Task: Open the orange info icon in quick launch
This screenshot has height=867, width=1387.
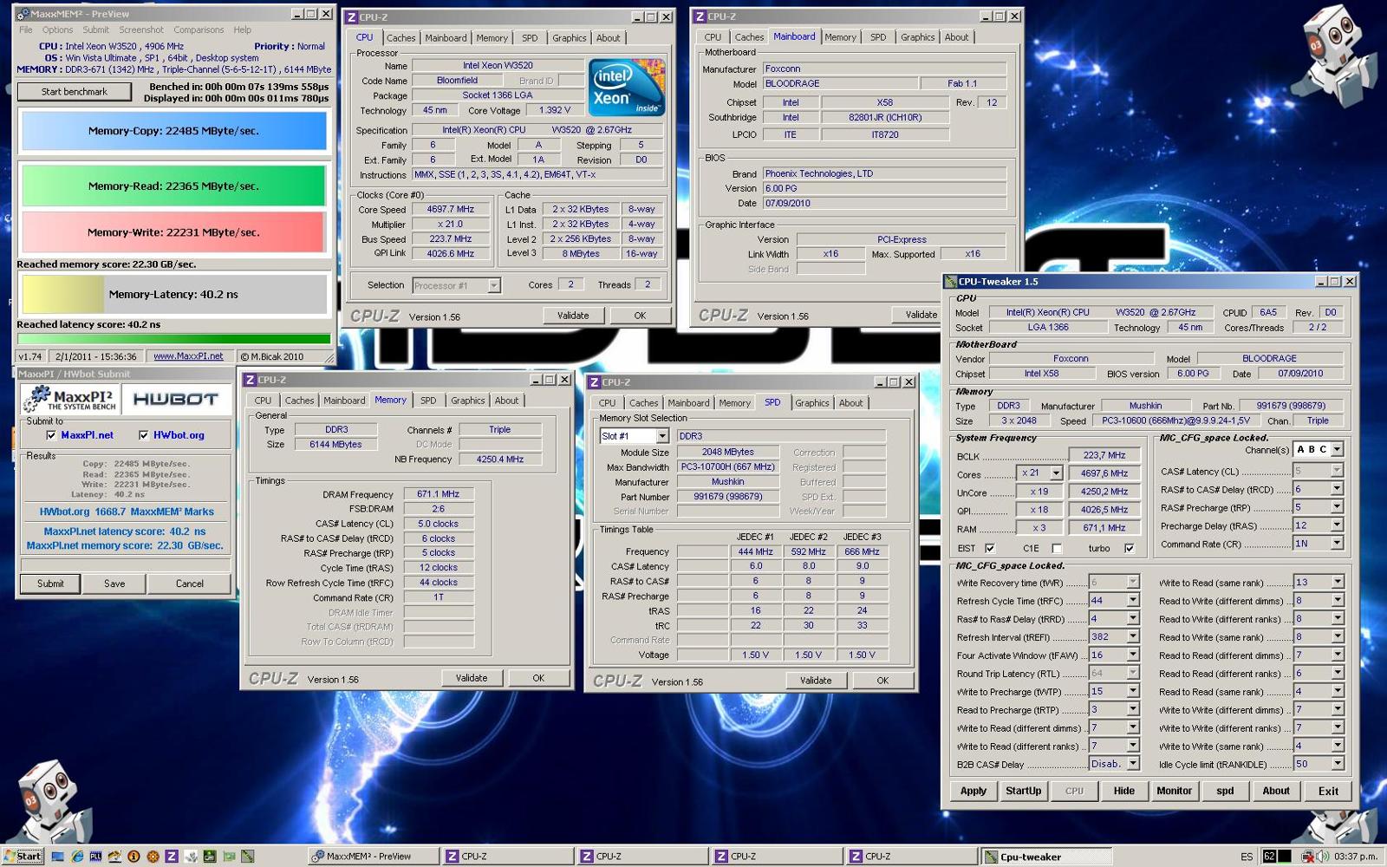Action: 133,857
